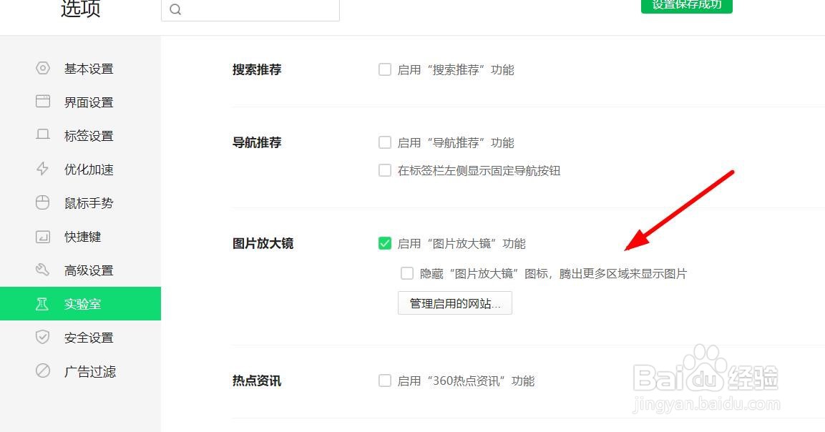Screen dimensions: 825x432
Task: Click the 鼠标手势 mouse icon
Action: point(43,202)
